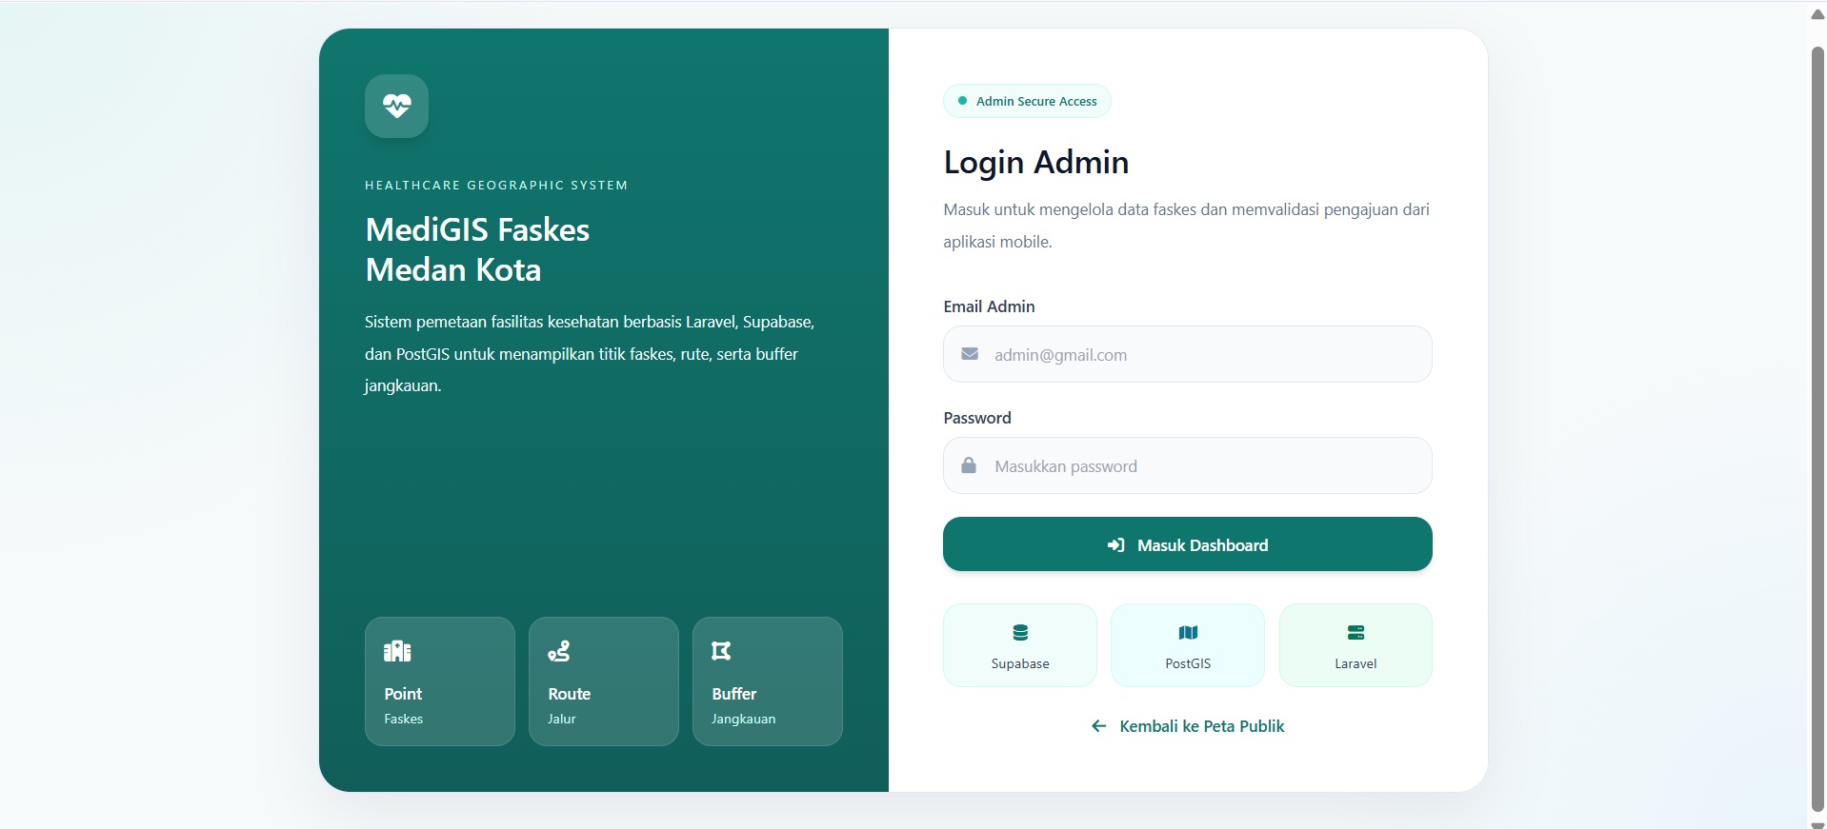Click the heartbeat logo icon
1827x829 pixels.
point(396,106)
